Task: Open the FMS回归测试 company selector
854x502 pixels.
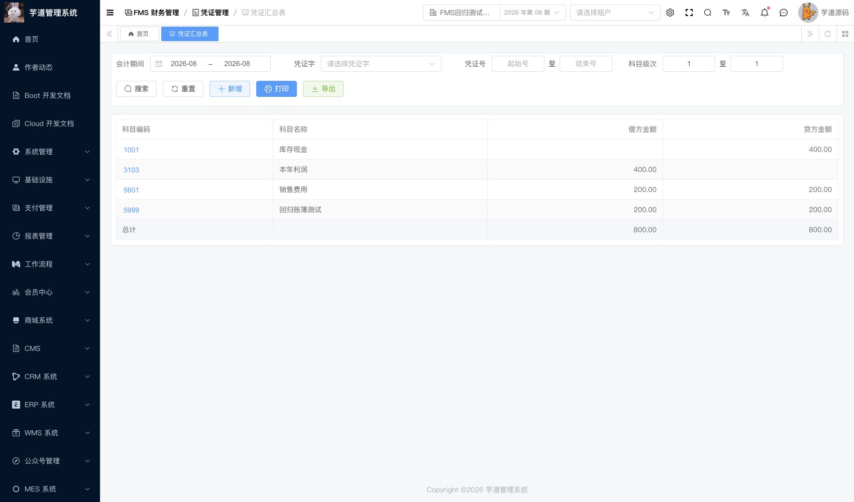Action: 461,13
